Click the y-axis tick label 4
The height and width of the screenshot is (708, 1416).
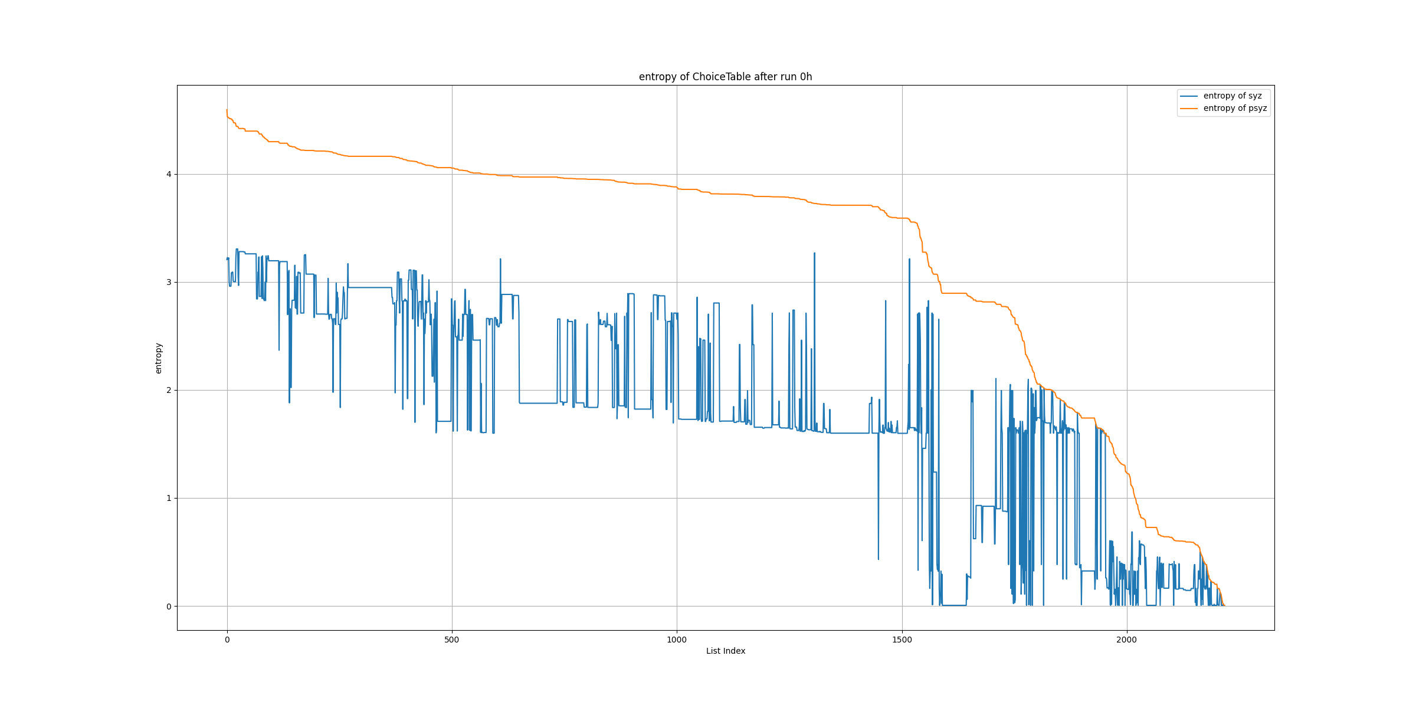[169, 175]
